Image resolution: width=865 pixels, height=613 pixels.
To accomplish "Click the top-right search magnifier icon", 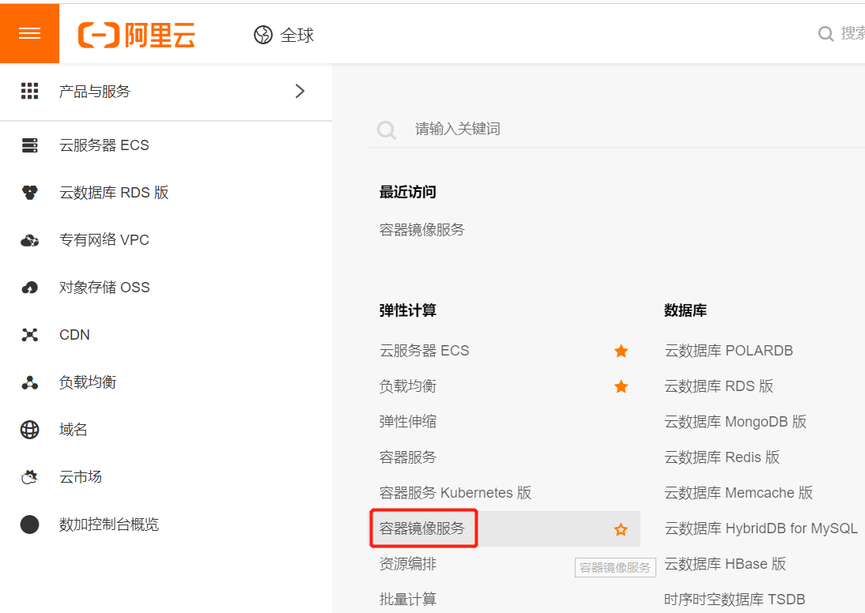I will [825, 34].
